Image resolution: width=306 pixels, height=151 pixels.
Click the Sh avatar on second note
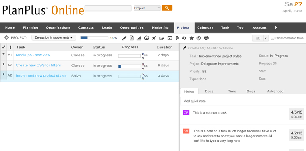(186, 131)
